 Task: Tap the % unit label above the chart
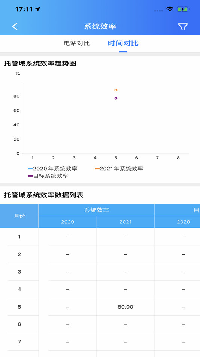pyautogui.click(x=18, y=74)
